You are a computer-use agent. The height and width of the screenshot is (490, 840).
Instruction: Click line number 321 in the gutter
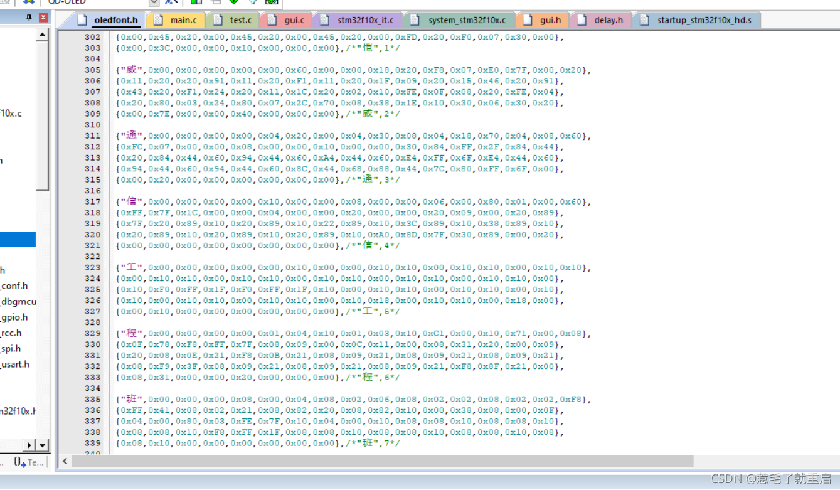[x=92, y=245]
